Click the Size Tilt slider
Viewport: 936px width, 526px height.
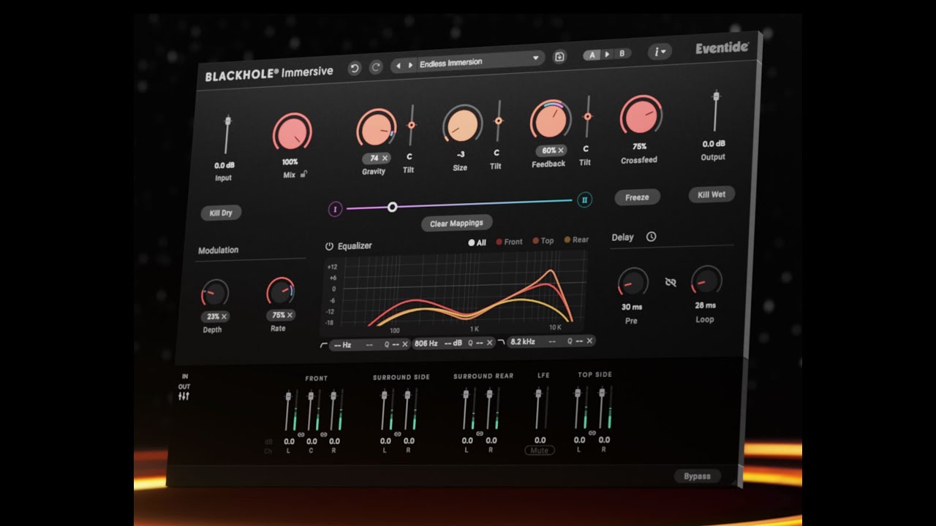pyautogui.click(x=499, y=121)
